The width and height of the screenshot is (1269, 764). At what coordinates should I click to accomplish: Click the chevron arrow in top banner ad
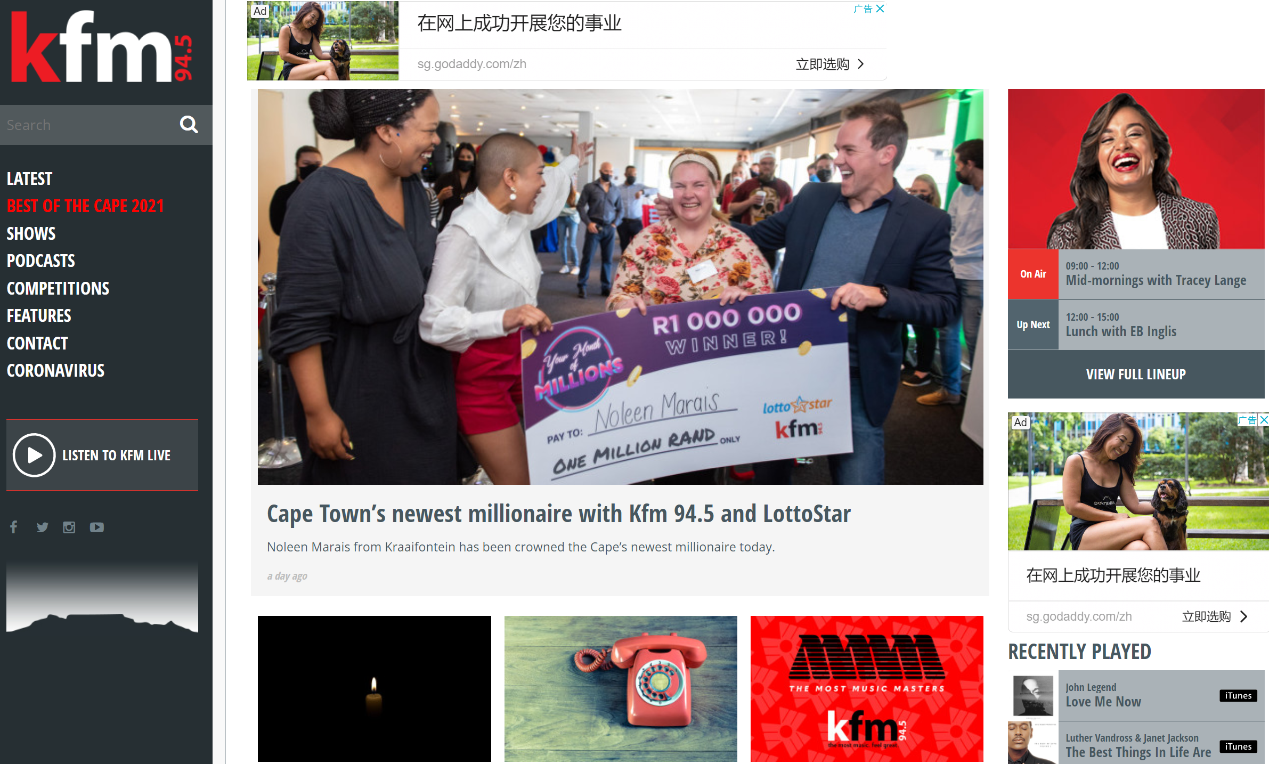tap(861, 64)
